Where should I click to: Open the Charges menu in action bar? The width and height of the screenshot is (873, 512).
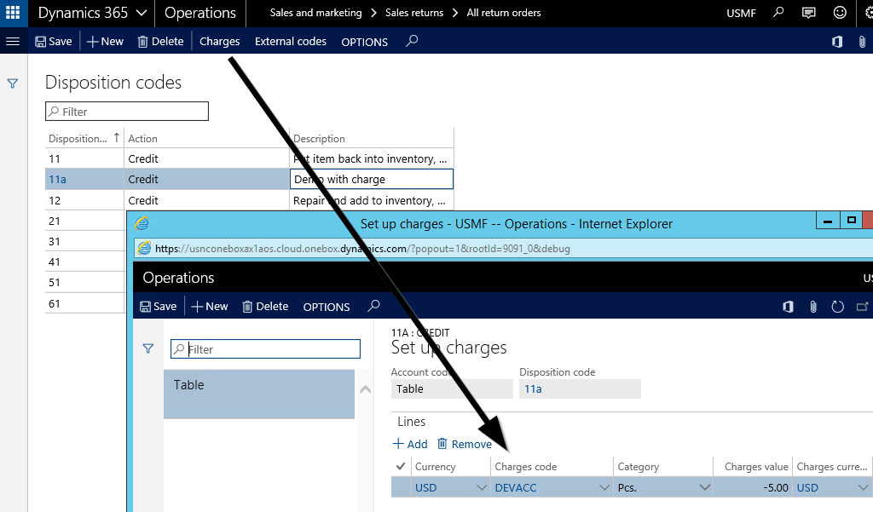[219, 41]
